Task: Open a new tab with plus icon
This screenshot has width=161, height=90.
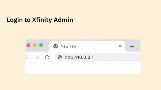Action: pyautogui.click(x=132, y=46)
